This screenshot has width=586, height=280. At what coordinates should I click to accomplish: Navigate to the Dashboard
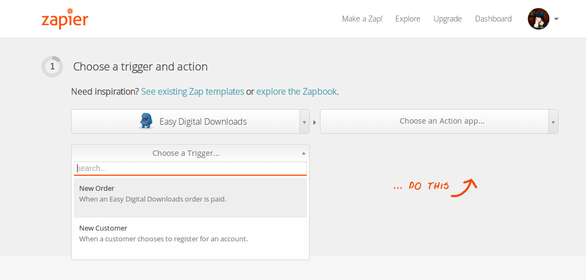(x=493, y=19)
